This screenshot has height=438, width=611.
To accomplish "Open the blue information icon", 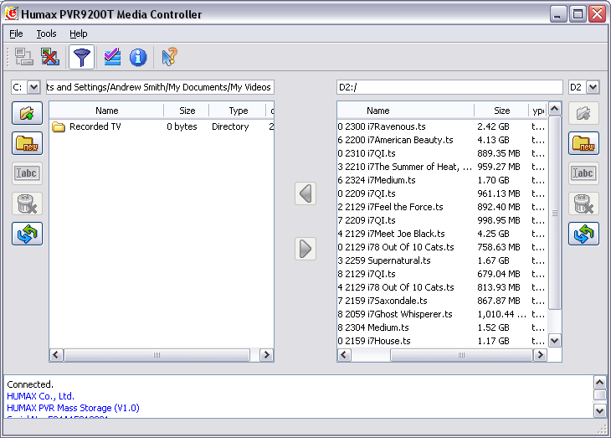I will click(138, 57).
